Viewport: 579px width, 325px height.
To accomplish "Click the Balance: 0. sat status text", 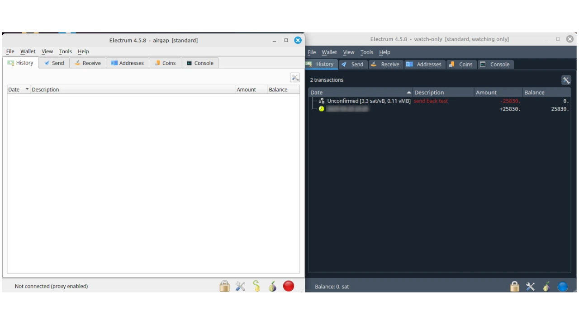I will 332,287.
